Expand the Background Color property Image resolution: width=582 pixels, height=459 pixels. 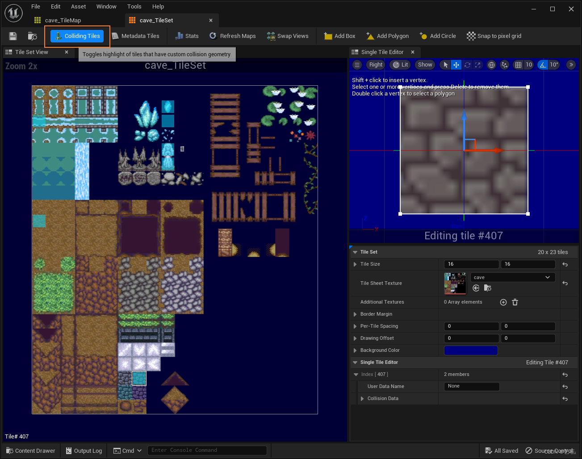[355, 351]
